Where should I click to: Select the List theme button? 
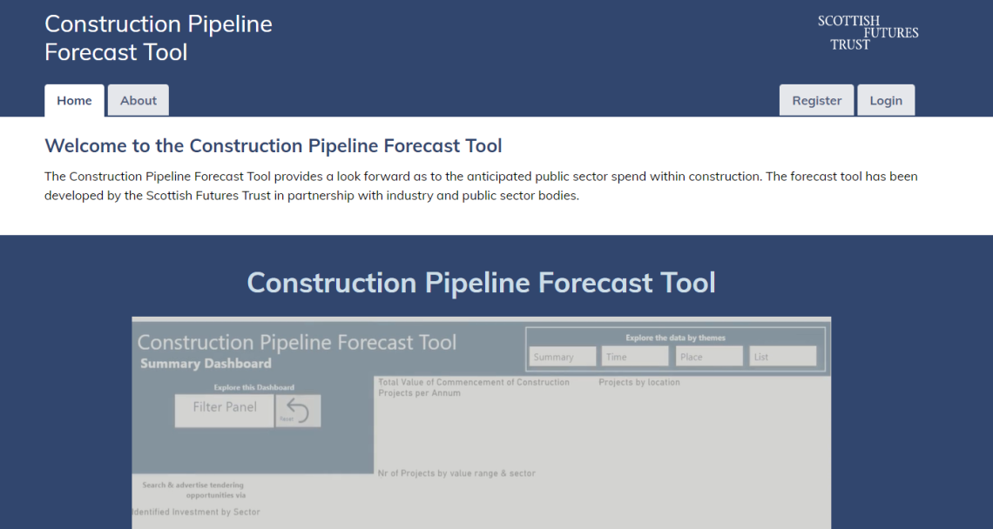tap(782, 356)
